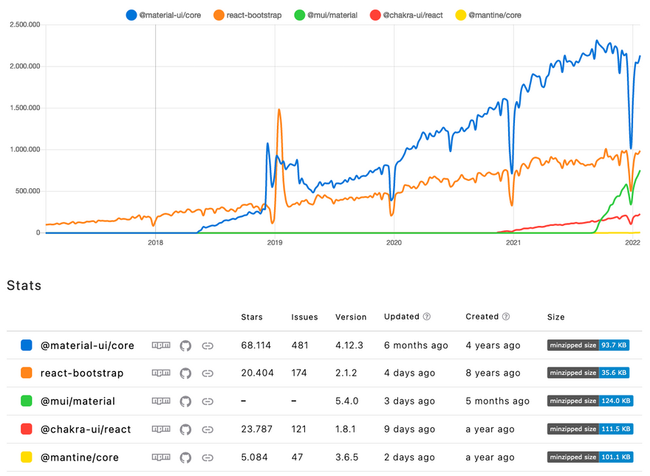650x476 pixels.
Task: Click help icon next to Created column
Action: pyautogui.click(x=506, y=317)
